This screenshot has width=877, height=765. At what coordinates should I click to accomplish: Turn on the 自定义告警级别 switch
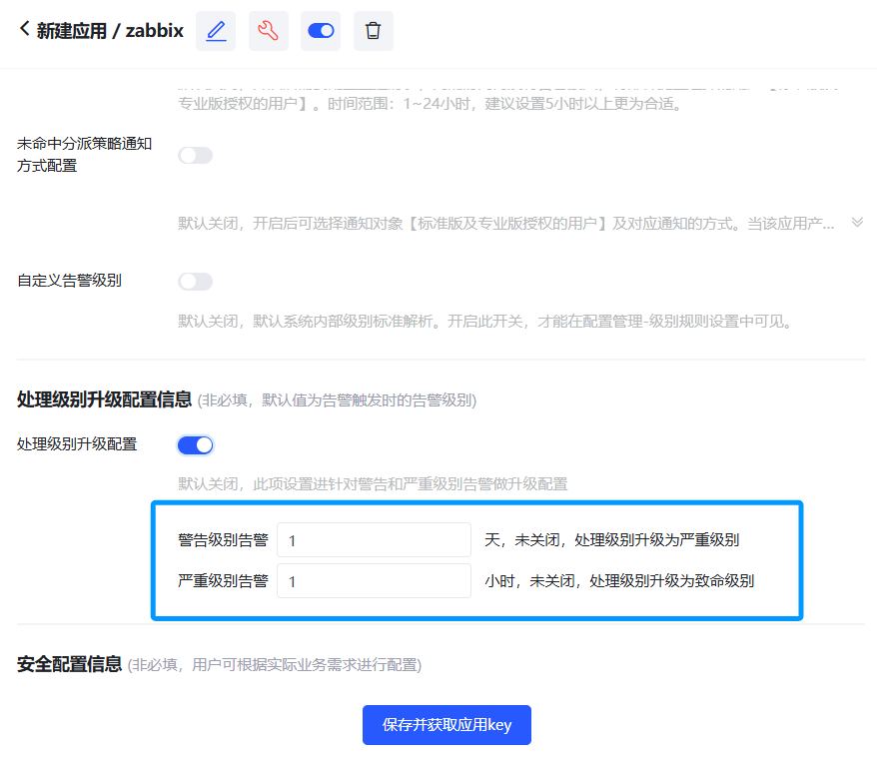coord(195,282)
